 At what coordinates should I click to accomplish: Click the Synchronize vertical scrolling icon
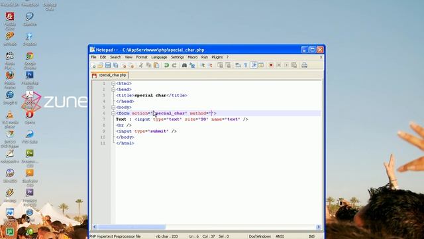(220, 65)
